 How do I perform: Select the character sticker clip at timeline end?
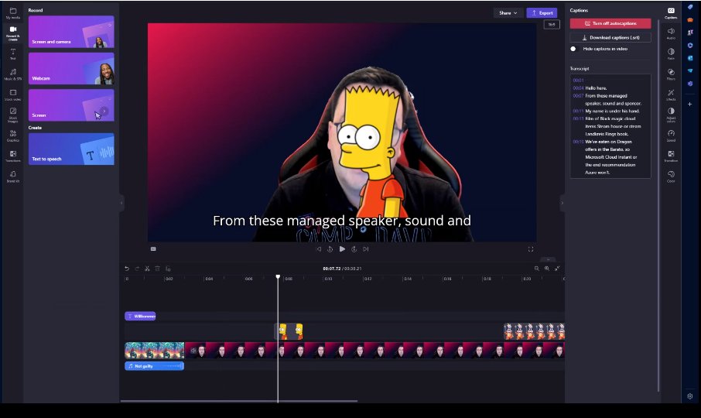[x=534, y=332]
